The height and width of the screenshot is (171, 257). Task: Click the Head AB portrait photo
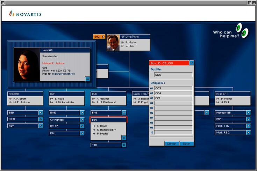coord(26,65)
